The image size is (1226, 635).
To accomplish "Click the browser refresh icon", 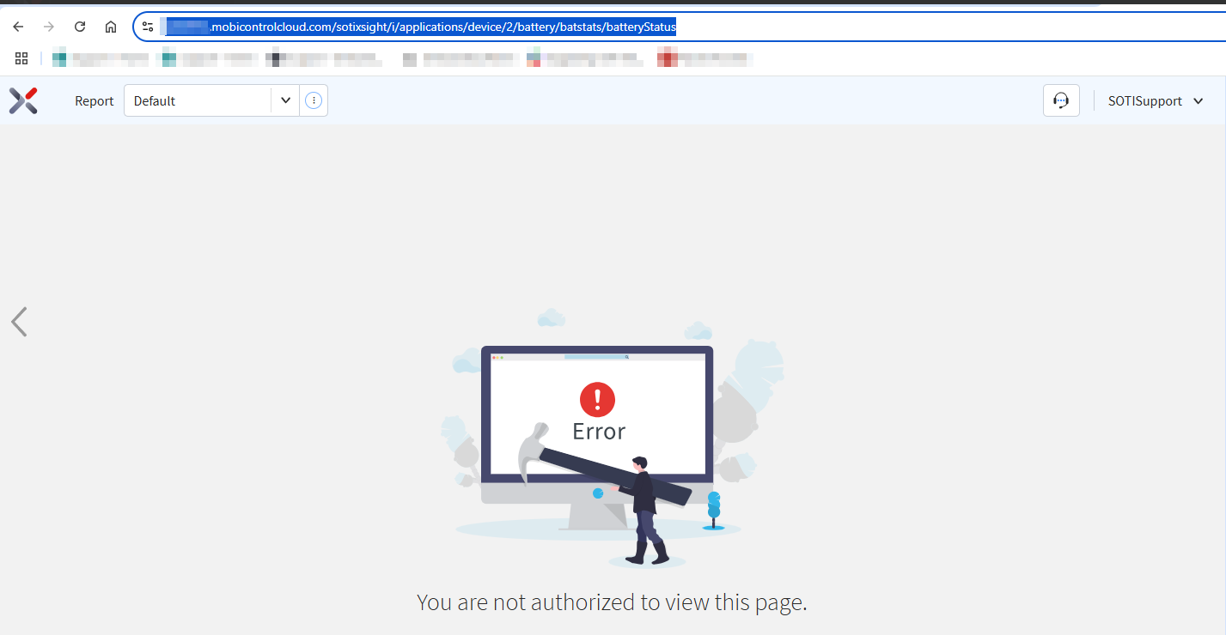I will click(79, 26).
